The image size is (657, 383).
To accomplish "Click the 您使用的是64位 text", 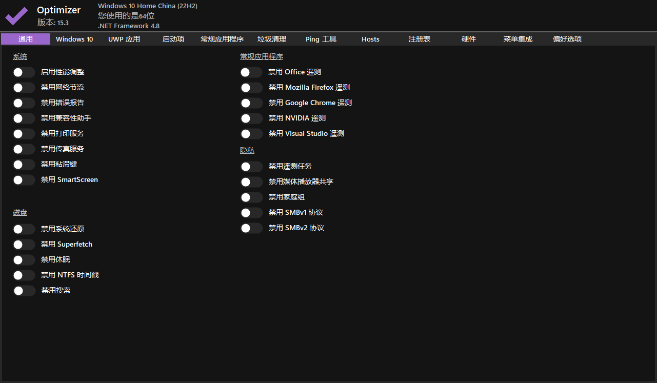I will 126,16.
